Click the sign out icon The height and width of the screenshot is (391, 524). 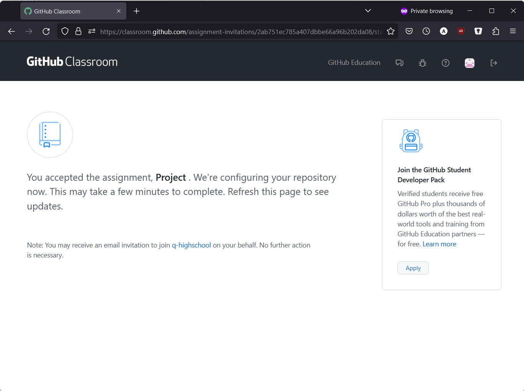(x=494, y=63)
